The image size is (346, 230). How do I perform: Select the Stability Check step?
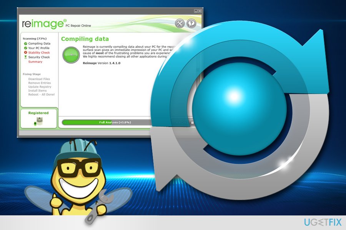pos(39,53)
